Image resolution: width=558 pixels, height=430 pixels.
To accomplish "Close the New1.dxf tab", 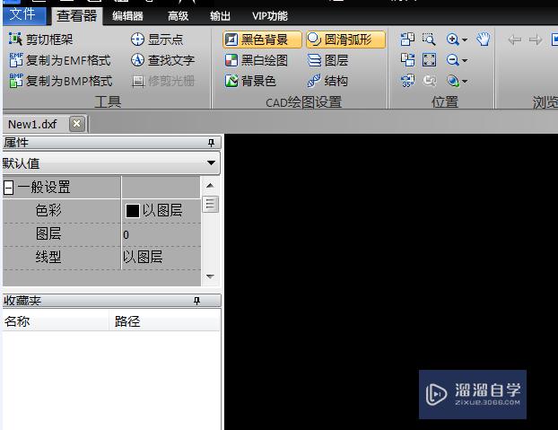I will [77, 124].
